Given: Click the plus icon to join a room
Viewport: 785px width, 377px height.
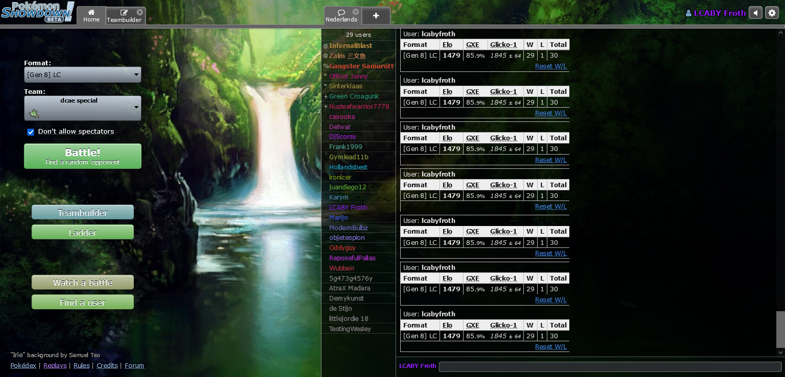Looking at the screenshot, I should tap(376, 16).
